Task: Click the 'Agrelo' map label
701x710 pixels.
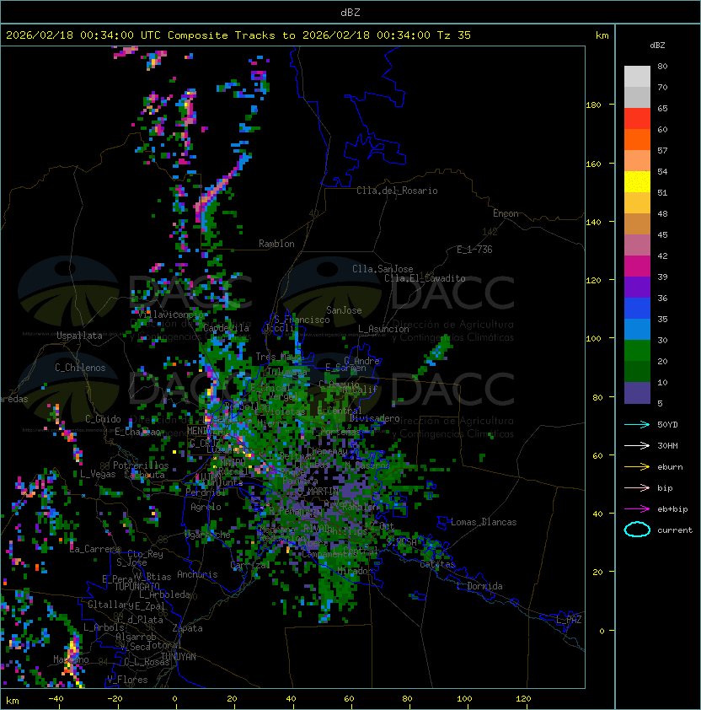Action: pos(206,507)
